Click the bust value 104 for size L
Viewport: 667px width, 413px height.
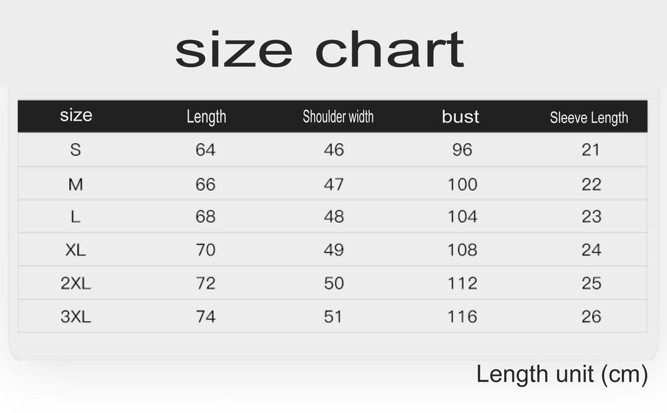click(x=462, y=217)
